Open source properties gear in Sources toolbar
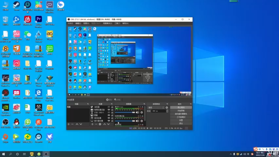Image resolution: width=279 pixels, height=157 pixels. tap(100, 124)
